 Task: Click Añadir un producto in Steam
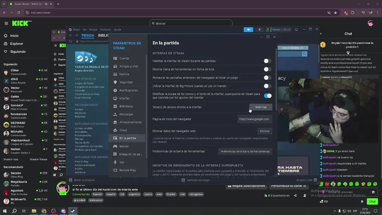[82, 180]
